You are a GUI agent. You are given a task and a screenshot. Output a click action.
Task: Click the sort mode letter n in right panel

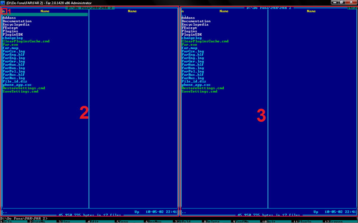pos(183,11)
